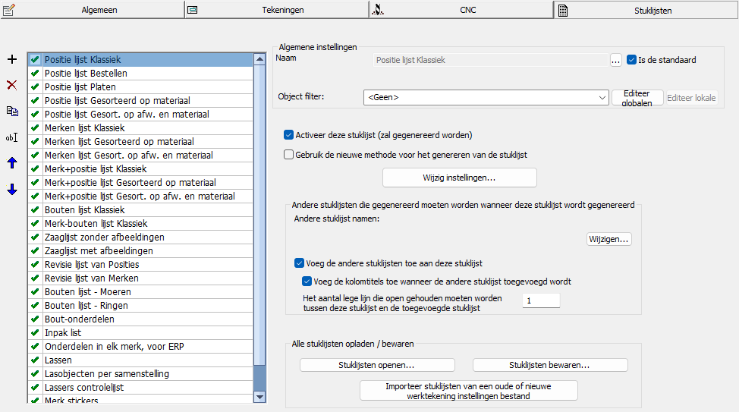Click the copy list icon
The height and width of the screenshot is (412, 739).
pos(11,112)
